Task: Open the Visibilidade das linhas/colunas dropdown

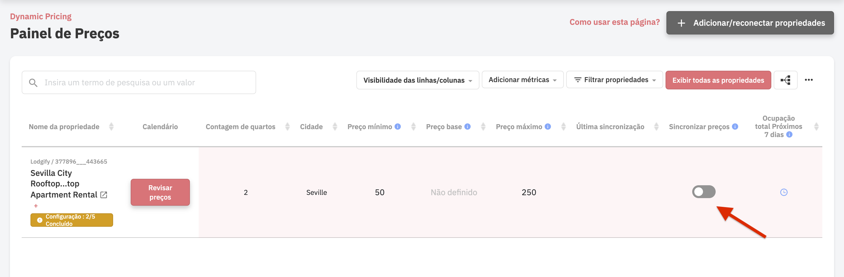Action: click(x=417, y=80)
